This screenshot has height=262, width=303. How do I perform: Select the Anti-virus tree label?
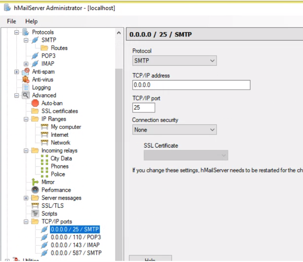(43, 79)
